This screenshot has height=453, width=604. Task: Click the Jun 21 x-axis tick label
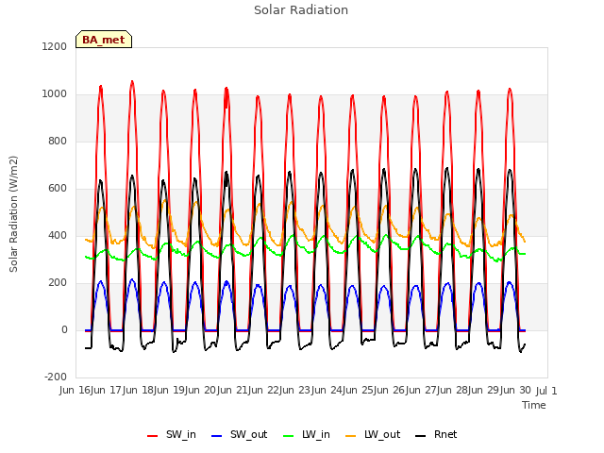232,391
